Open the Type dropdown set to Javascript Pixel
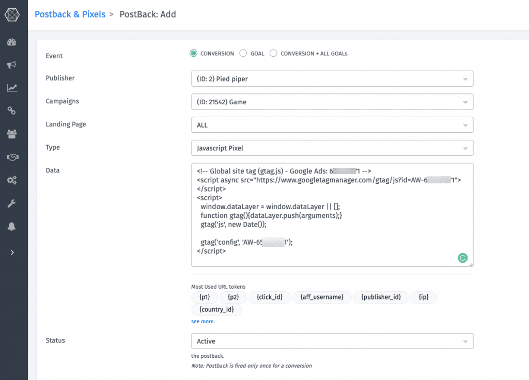Viewport: 529px width, 380px height. point(332,148)
